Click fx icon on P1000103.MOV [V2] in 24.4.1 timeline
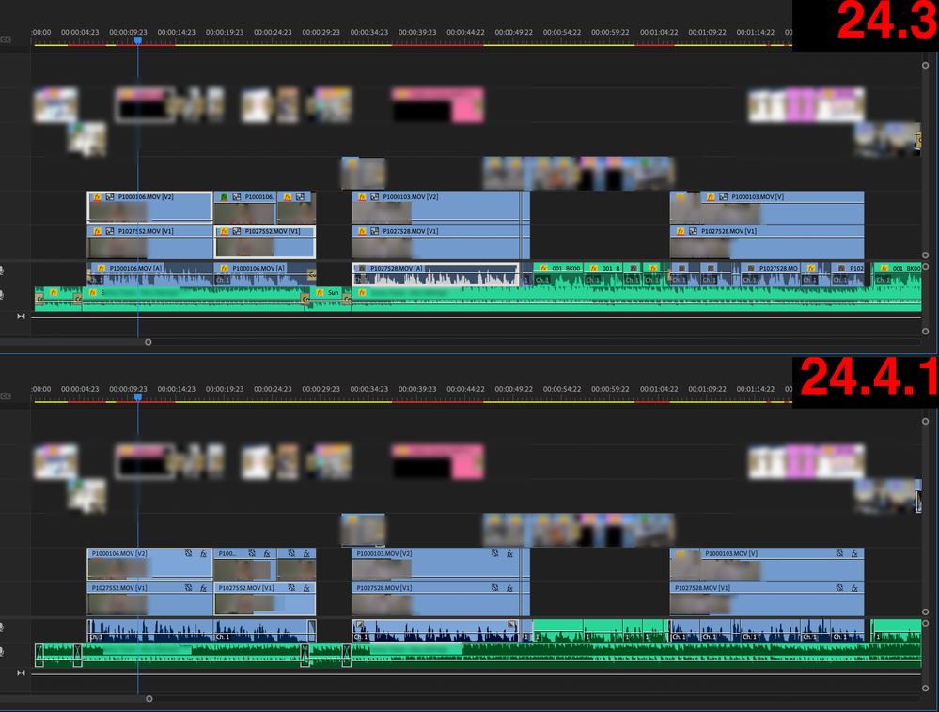Screen dimensions: 939x712 click(510, 554)
